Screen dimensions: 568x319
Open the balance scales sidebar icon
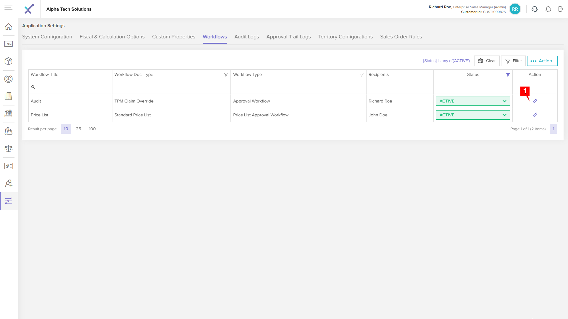click(9, 149)
